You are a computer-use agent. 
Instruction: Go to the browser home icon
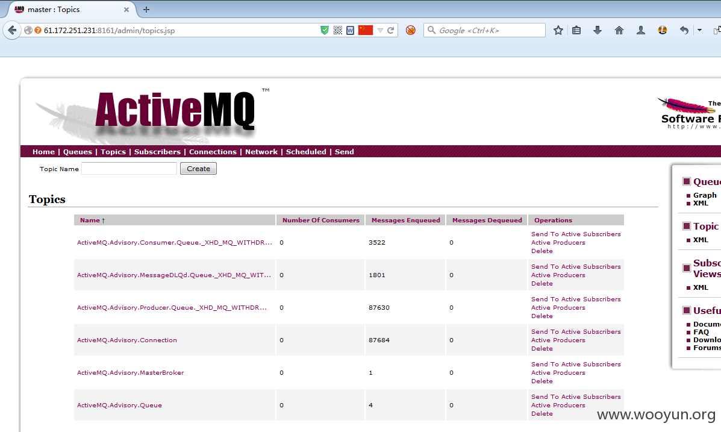click(x=619, y=30)
